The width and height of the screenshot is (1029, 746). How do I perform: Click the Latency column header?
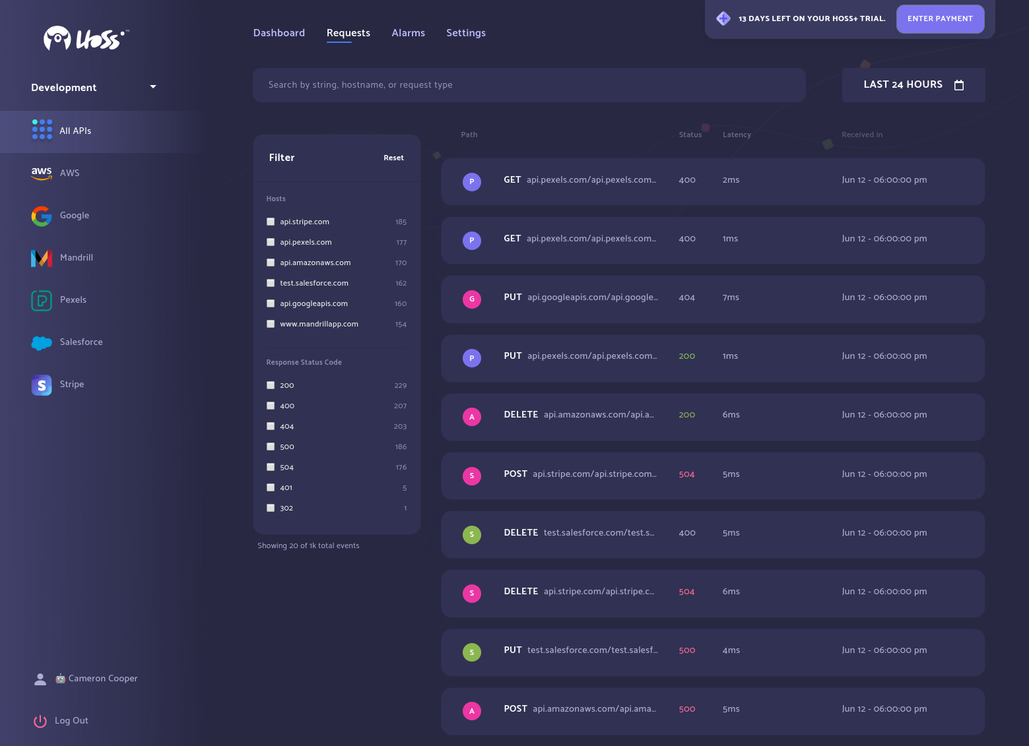(737, 135)
